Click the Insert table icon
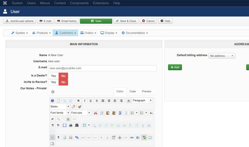This screenshot has height=147, width=249. click(84, 125)
